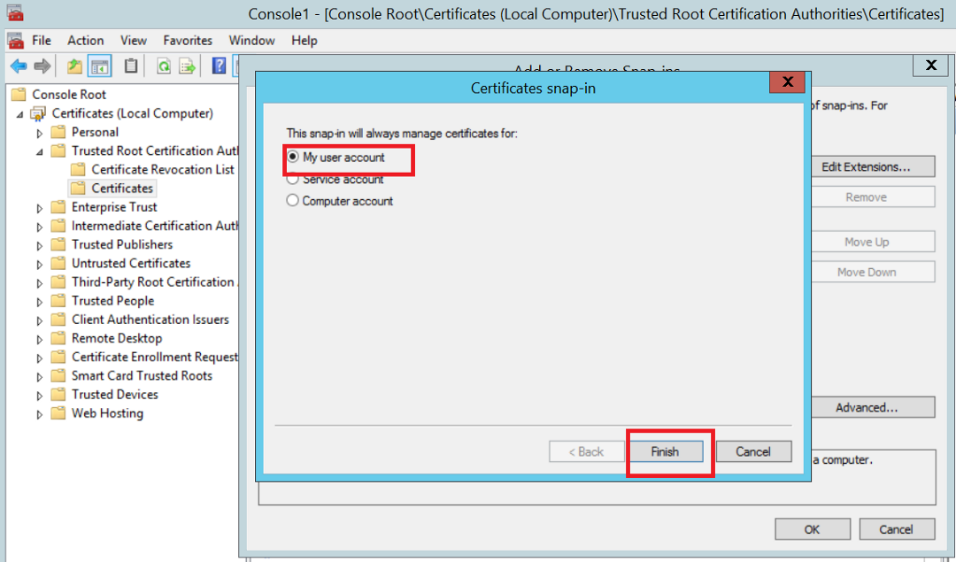Choose the Computer account radio button
Image resolution: width=956 pixels, height=562 pixels.
point(293,201)
